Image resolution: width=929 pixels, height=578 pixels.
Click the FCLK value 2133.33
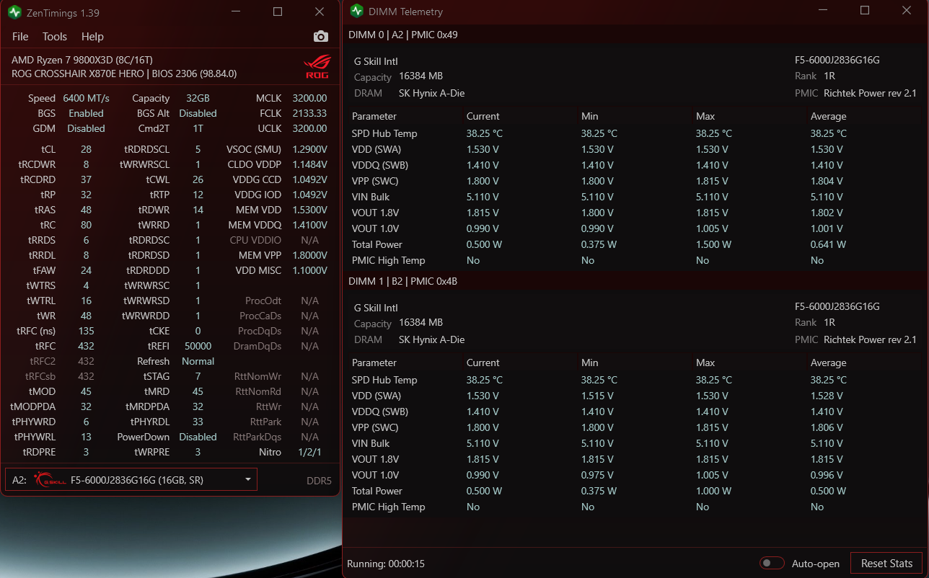[x=309, y=113]
